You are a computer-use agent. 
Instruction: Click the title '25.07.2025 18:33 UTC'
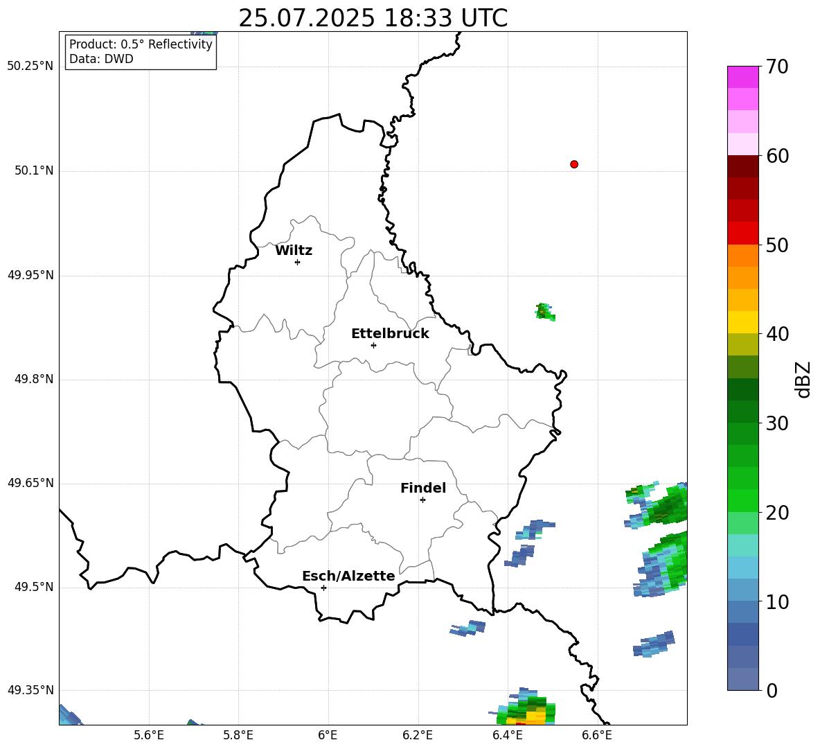pos(373,18)
